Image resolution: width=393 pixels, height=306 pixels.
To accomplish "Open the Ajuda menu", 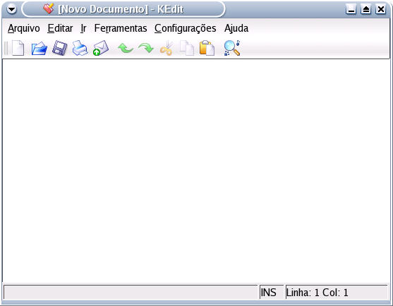I will pyautogui.click(x=236, y=28).
